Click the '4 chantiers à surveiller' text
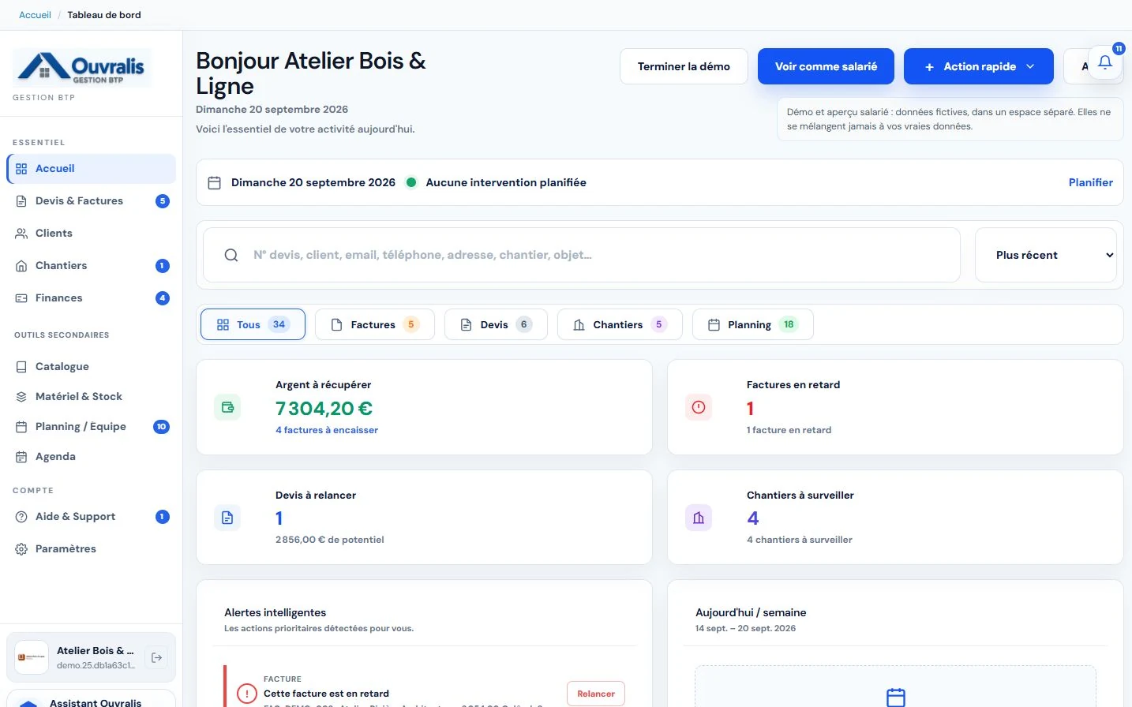 pos(800,540)
